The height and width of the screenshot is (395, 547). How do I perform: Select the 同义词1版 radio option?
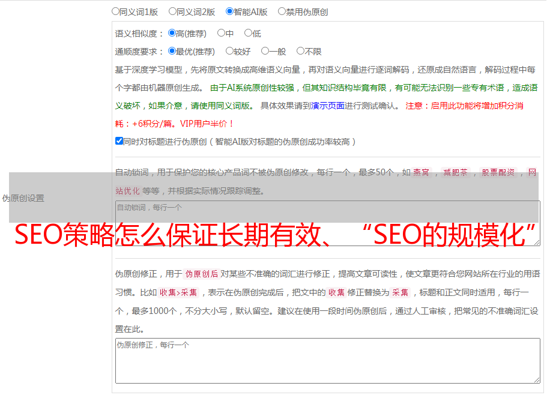pyautogui.click(x=115, y=11)
